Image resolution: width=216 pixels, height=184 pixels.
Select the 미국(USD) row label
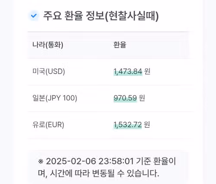pyautogui.click(x=49, y=71)
